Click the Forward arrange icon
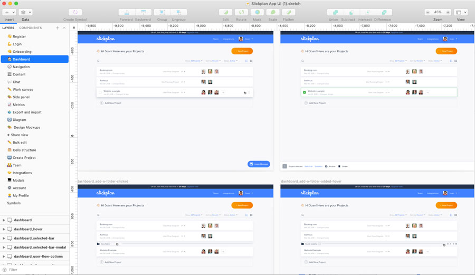The width and height of the screenshot is (475, 275). tap(126, 12)
